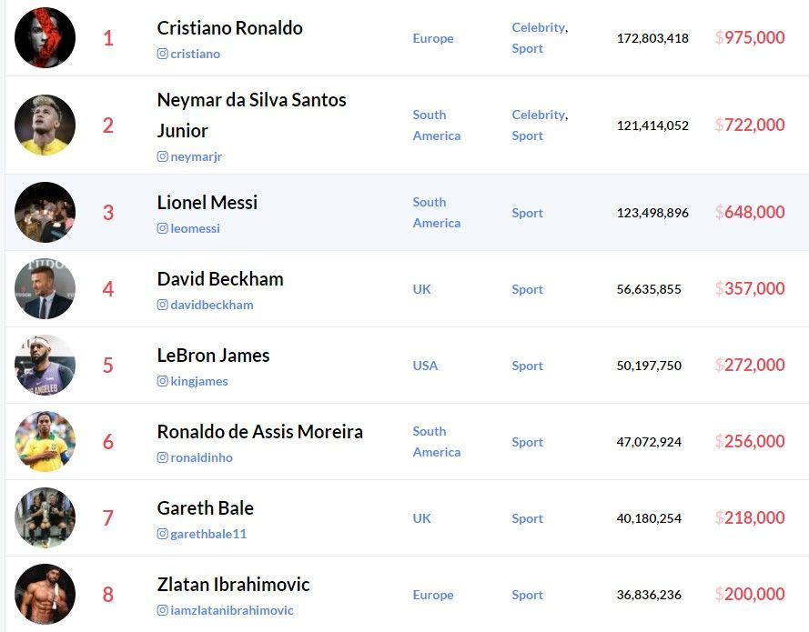Click Instagram icon next to iamzlatanibrahimovic

pyautogui.click(x=163, y=610)
